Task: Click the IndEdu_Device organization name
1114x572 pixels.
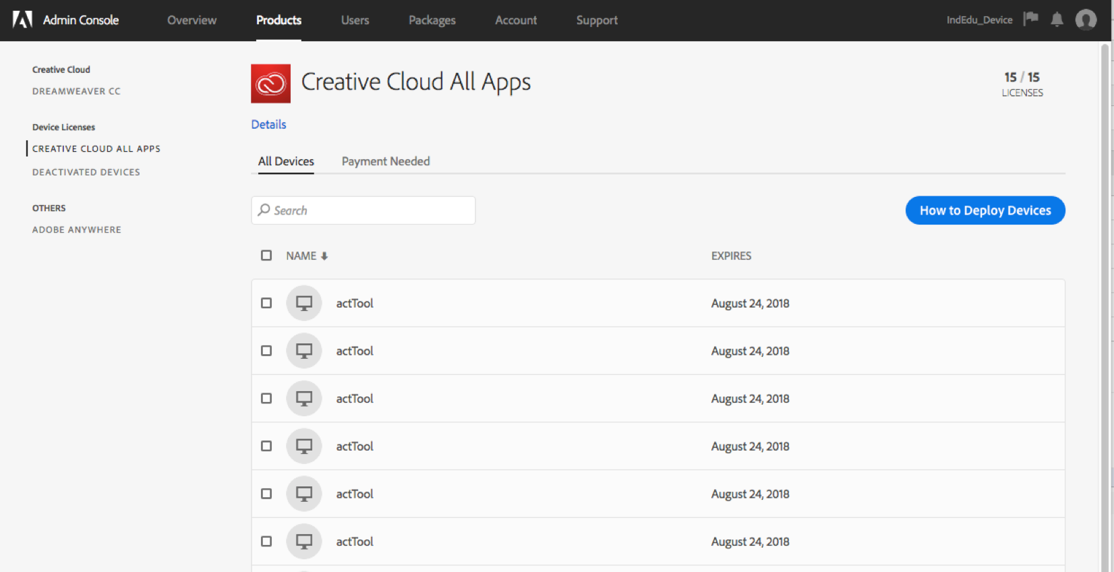Action: click(979, 20)
